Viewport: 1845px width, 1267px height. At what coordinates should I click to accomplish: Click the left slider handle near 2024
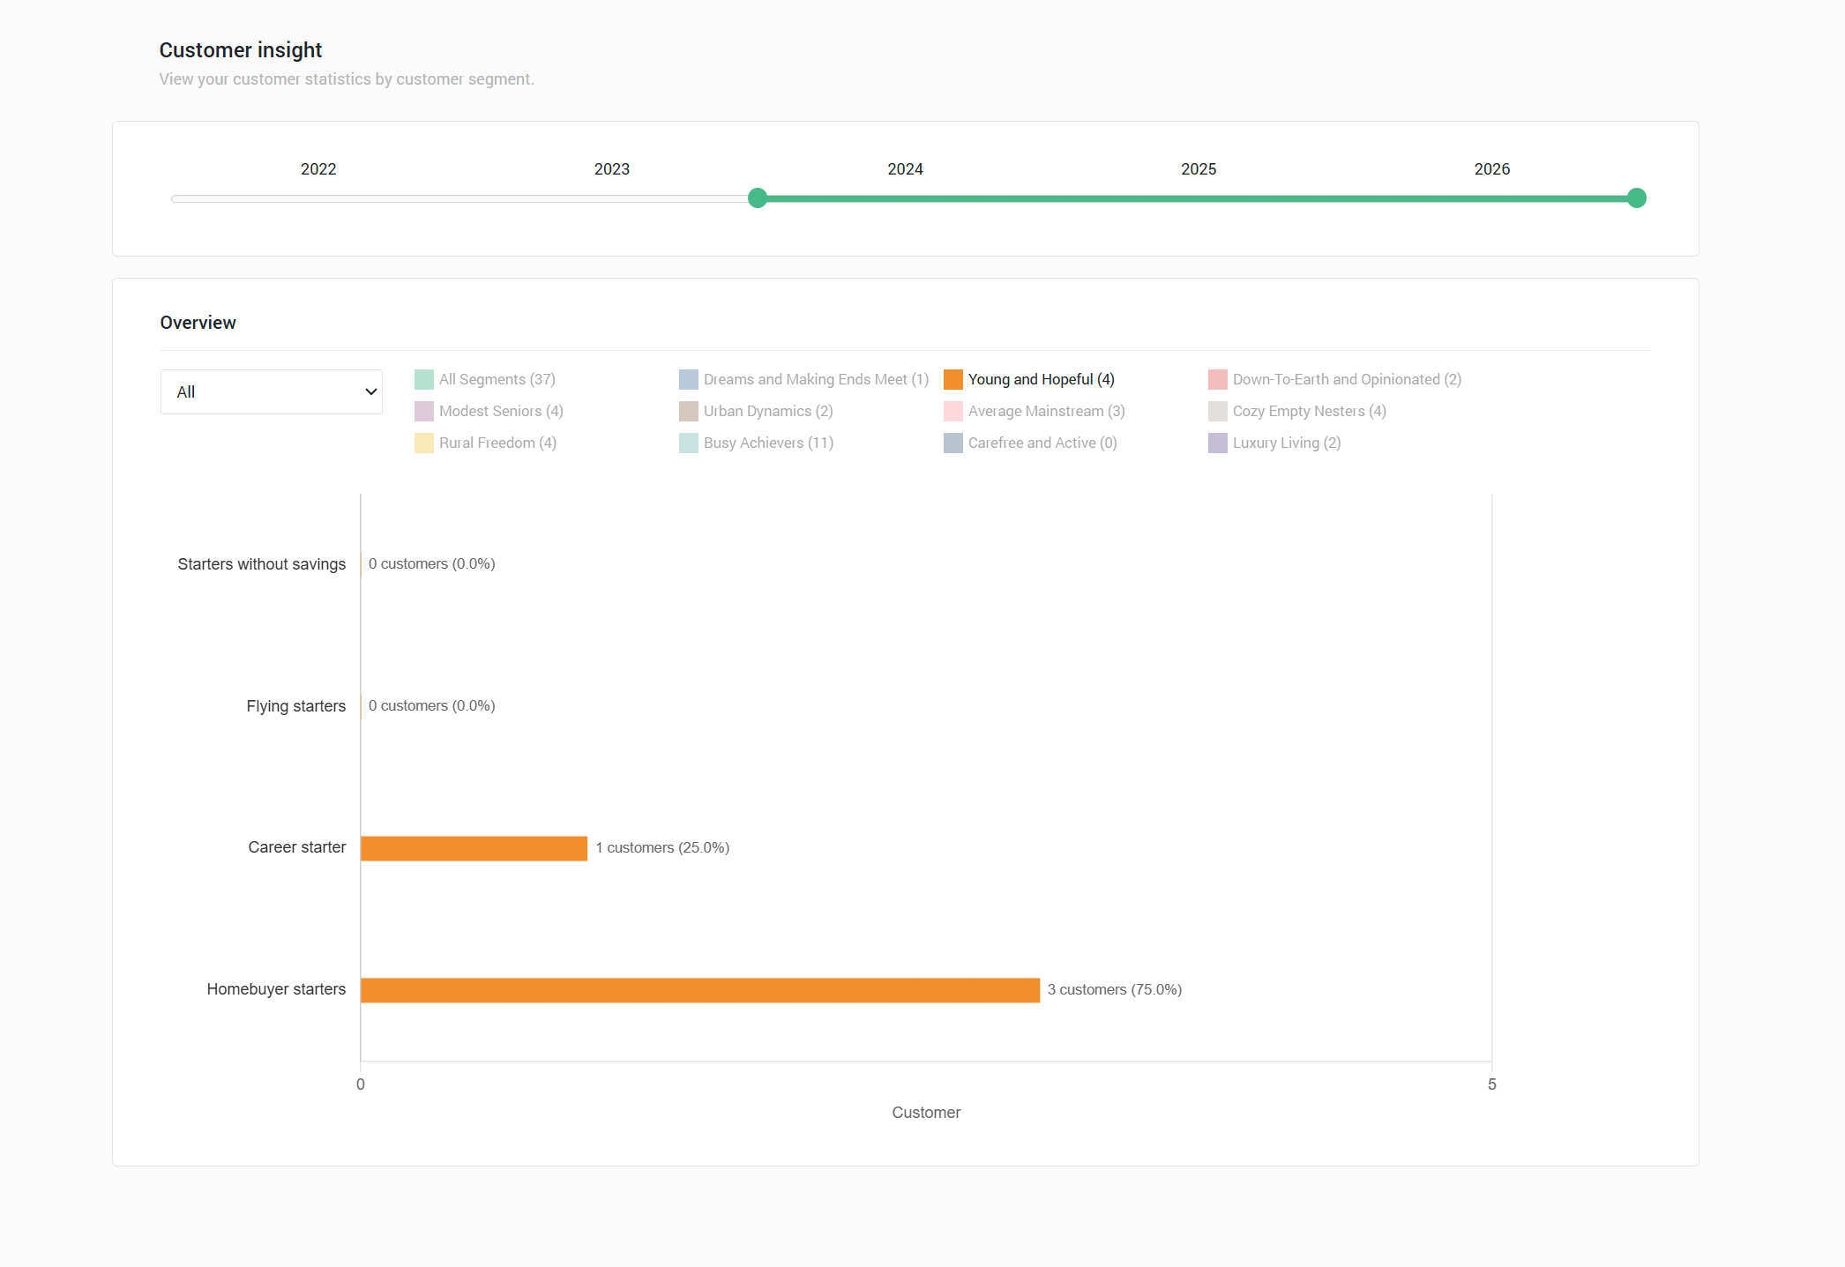coord(758,198)
